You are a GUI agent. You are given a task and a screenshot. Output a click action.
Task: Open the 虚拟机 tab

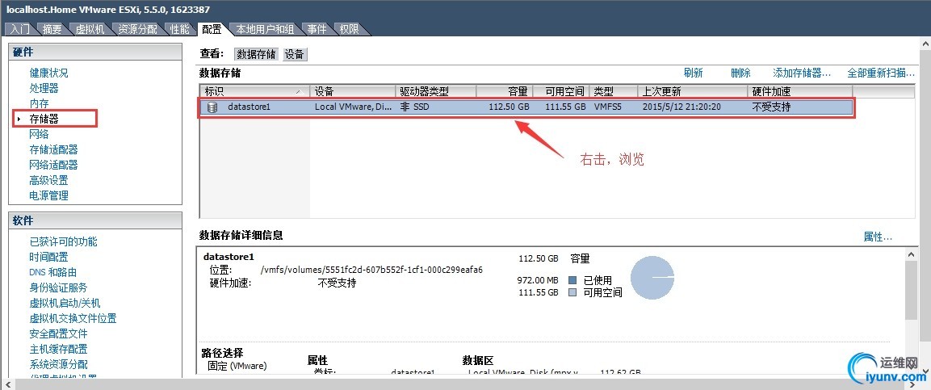coord(90,29)
